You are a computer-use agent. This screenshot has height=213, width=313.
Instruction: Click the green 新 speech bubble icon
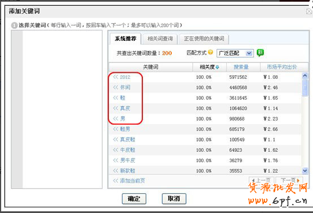(x=260, y=53)
